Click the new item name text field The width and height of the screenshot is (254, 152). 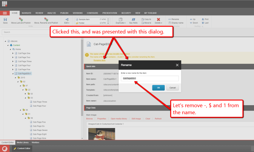150,78
